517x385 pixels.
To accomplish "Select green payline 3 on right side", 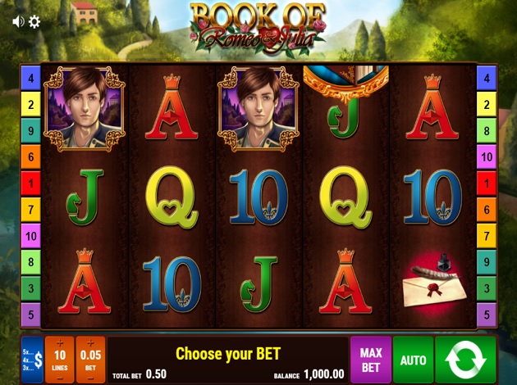I will 487,288.
